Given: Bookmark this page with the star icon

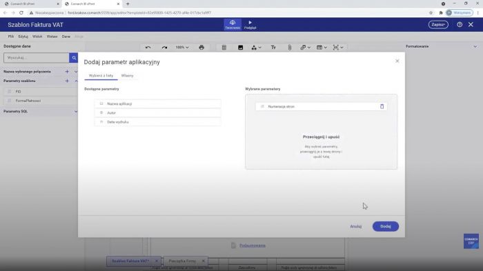Looking at the screenshot, I should coord(431,12).
